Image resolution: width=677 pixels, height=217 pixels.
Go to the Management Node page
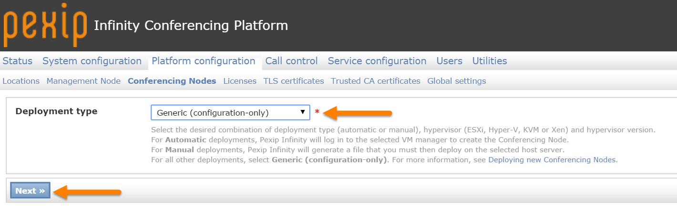pos(83,81)
